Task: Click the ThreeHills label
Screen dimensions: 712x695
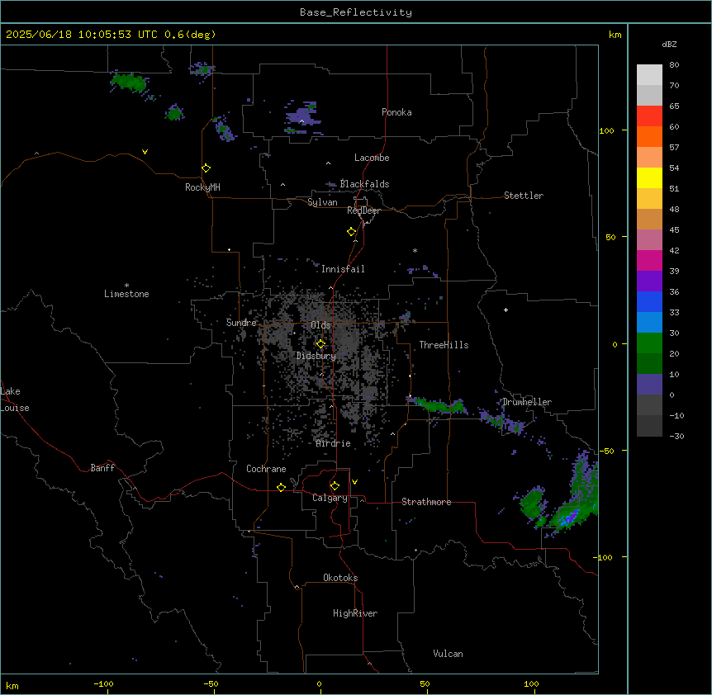Action: [x=444, y=345]
